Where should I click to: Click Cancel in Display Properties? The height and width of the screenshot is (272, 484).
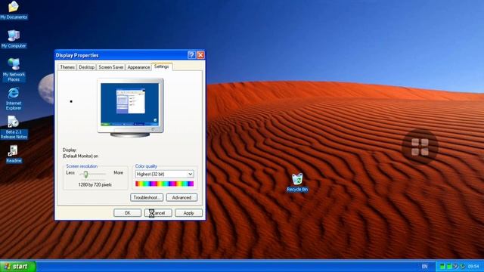click(x=158, y=213)
